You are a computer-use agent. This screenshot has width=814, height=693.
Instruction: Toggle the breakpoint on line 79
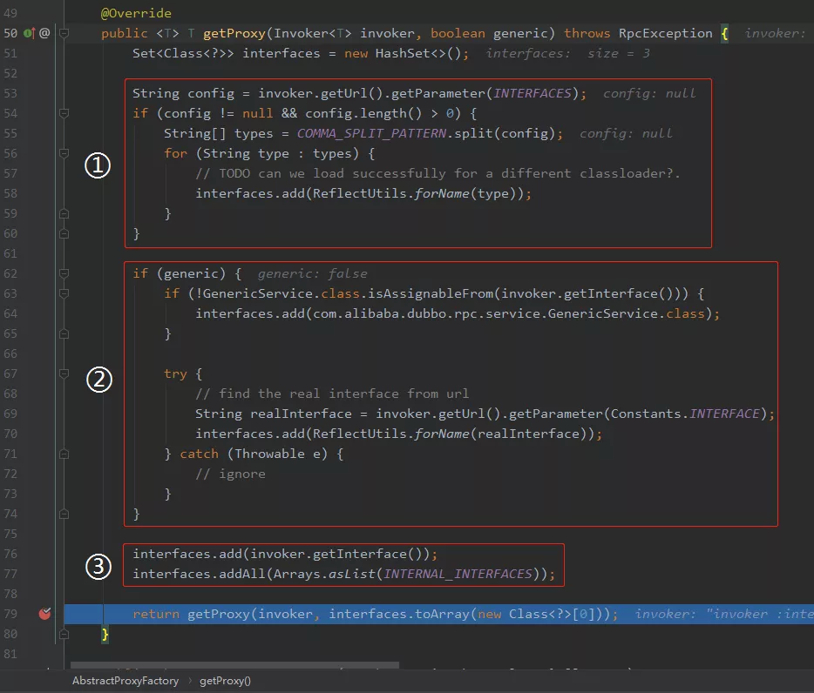point(44,614)
